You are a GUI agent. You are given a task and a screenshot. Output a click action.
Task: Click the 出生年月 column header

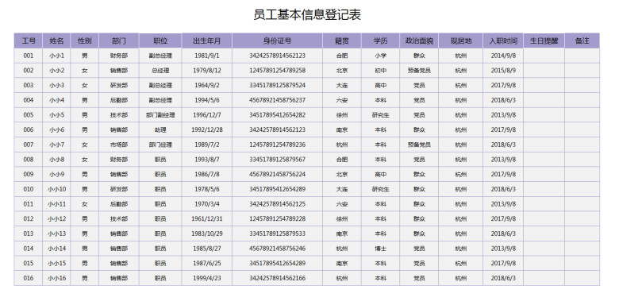(207, 41)
